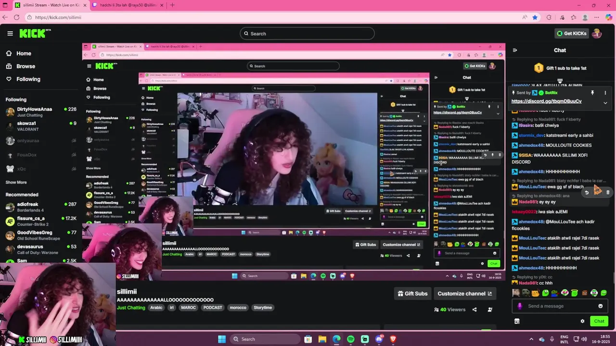Open fissure_cs_a recommended channel
This screenshot has height=346, width=616.
point(41,221)
